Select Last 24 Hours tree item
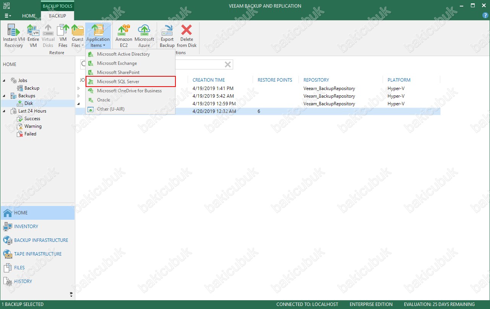The width and height of the screenshot is (490, 309). tap(32, 111)
